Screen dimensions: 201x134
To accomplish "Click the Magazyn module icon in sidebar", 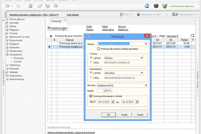I will coord(7,29).
